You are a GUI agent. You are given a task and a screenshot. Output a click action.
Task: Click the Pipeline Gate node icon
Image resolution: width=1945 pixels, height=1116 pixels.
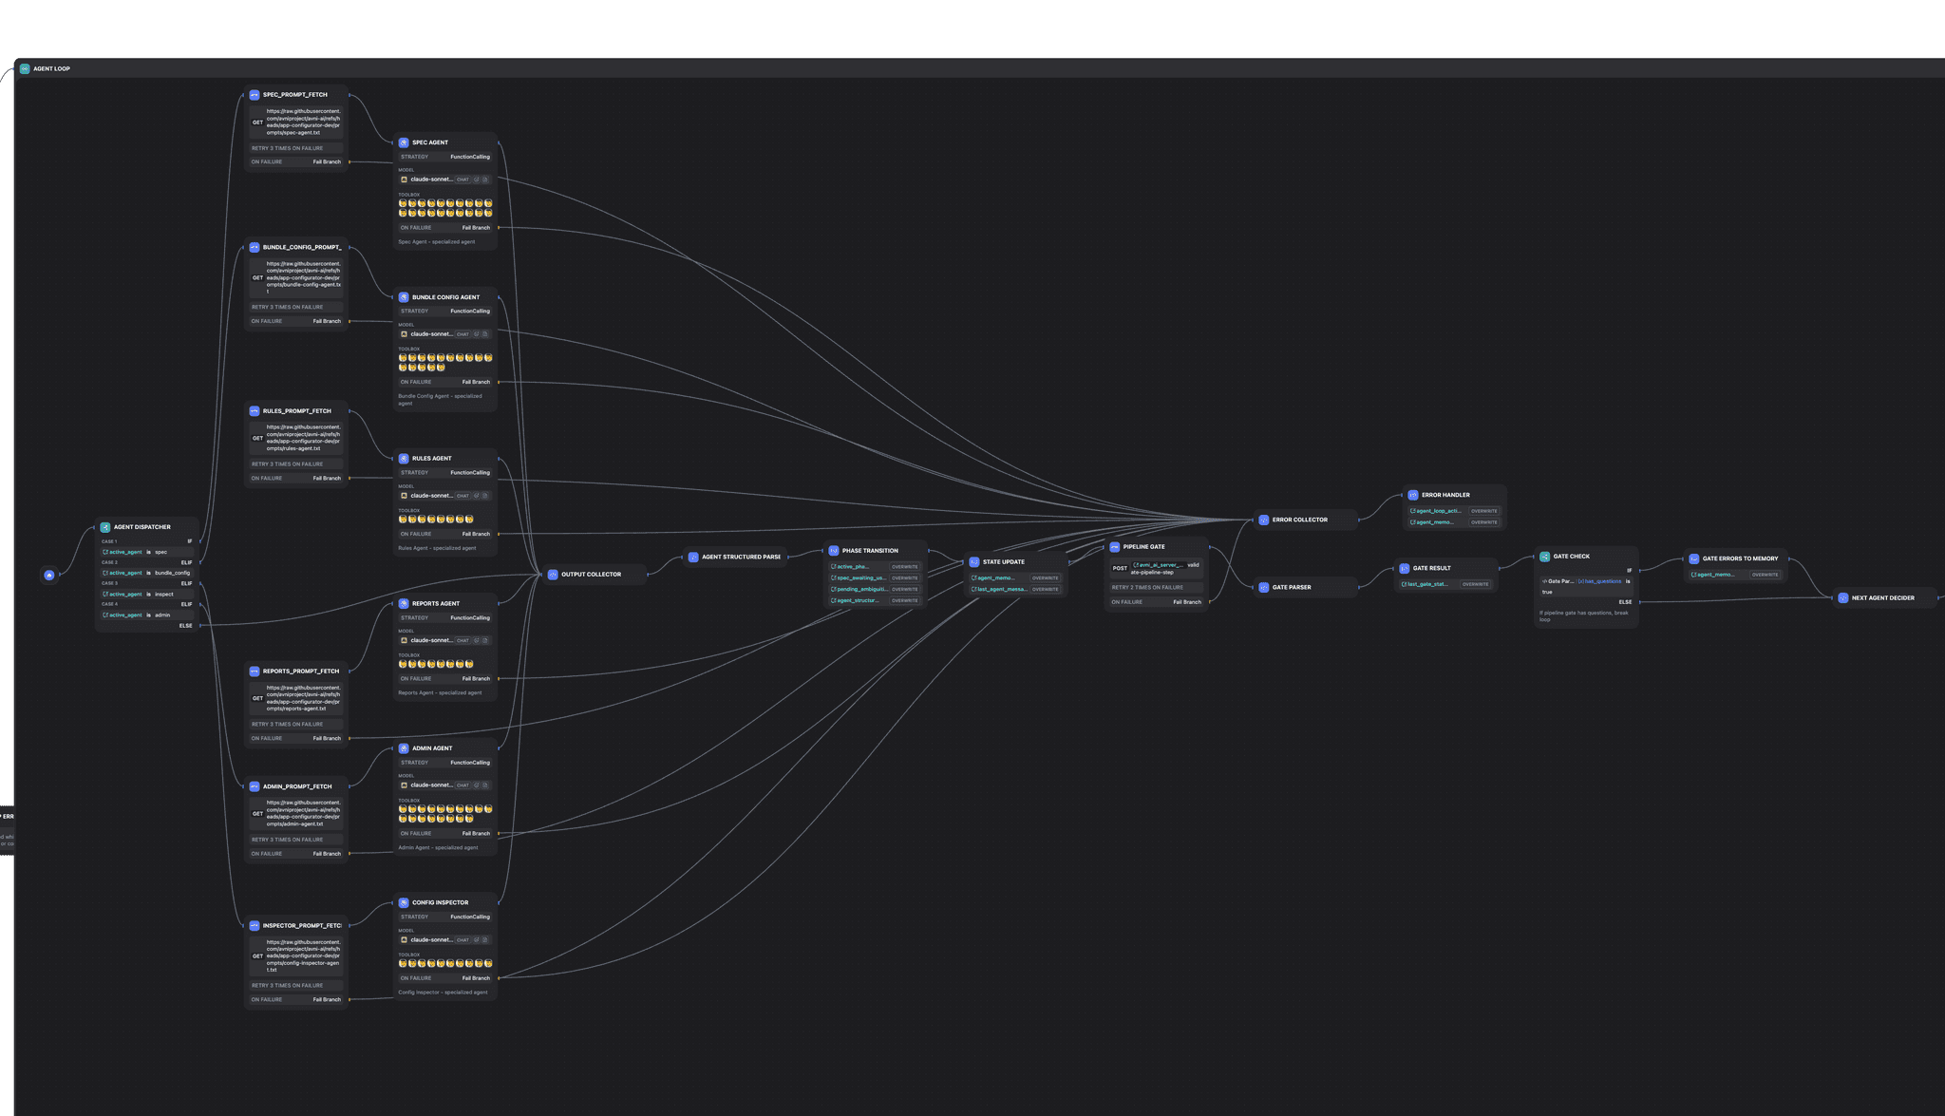click(1114, 546)
